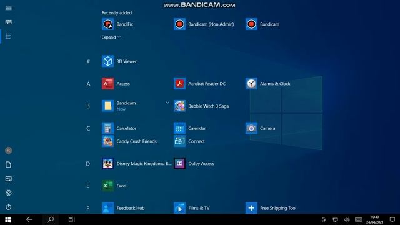400x225 pixels.
Task: Click the 'Dolby Access' label
Action: pyautogui.click(x=201, y=164)
